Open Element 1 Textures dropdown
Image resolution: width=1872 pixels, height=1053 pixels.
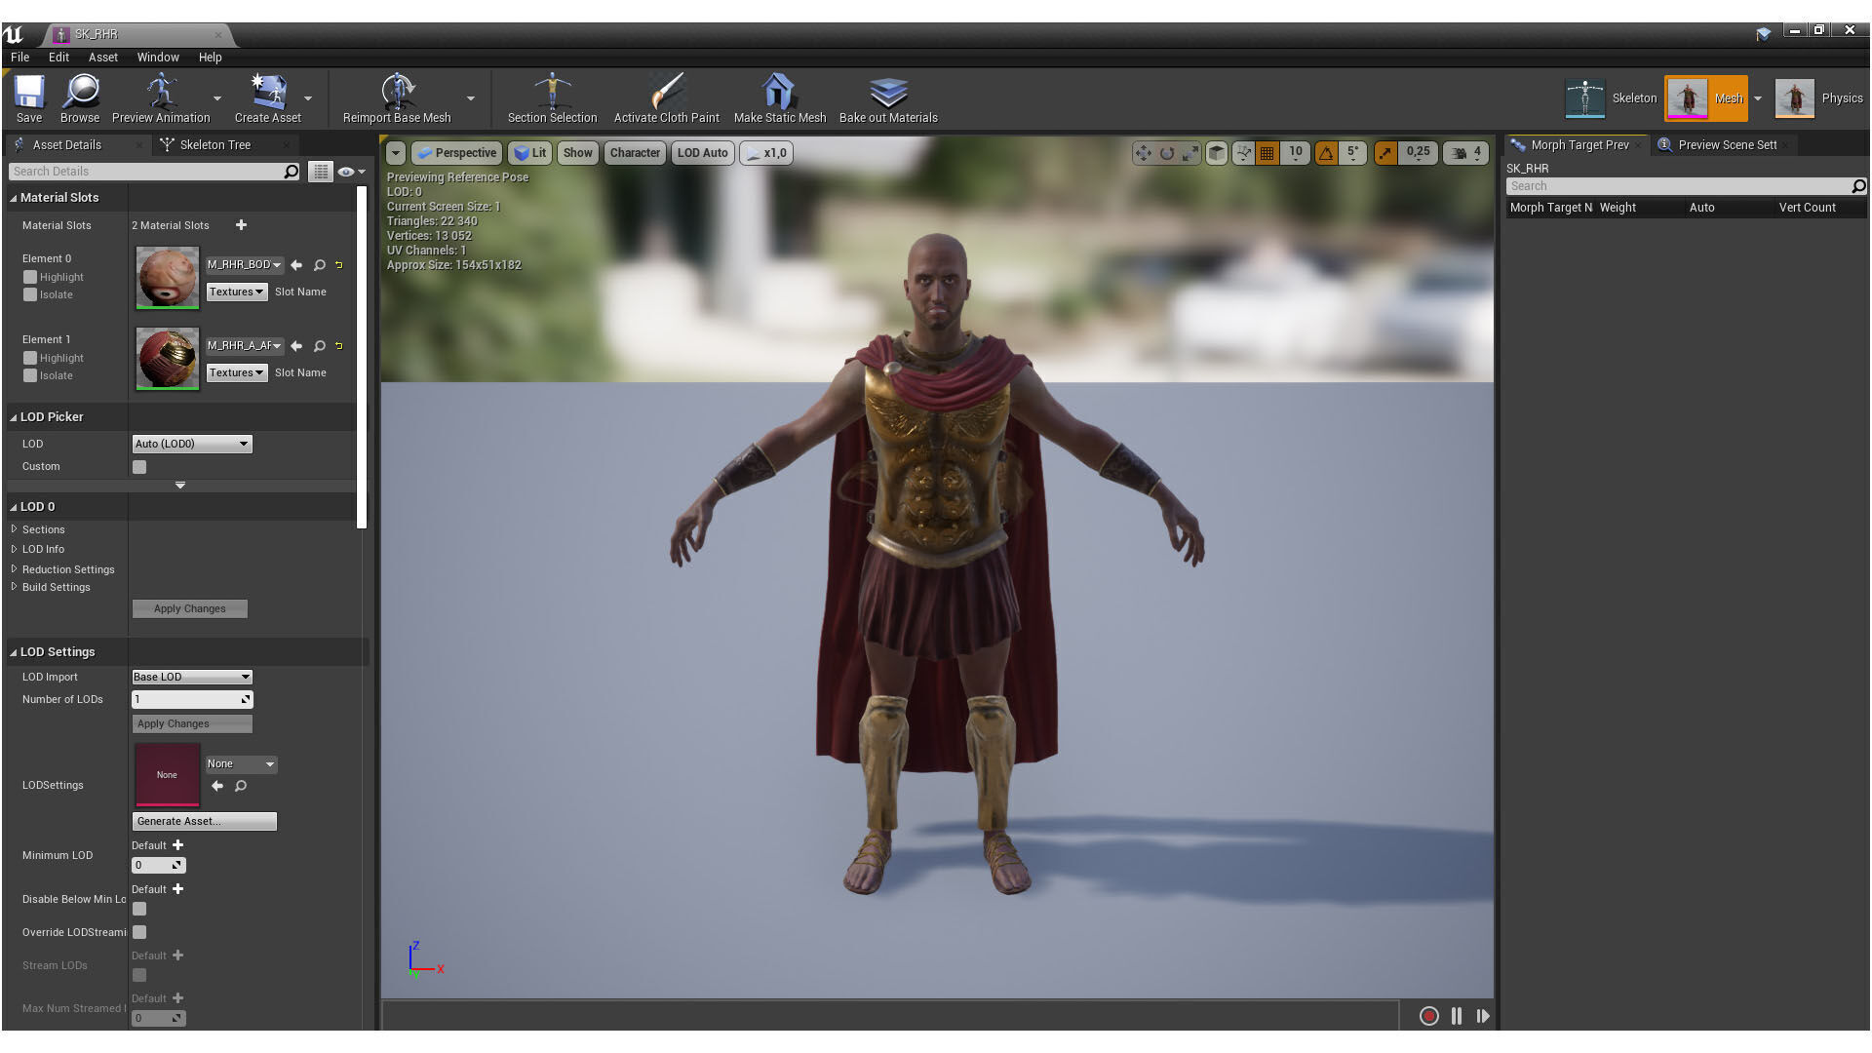click(236, 372)
